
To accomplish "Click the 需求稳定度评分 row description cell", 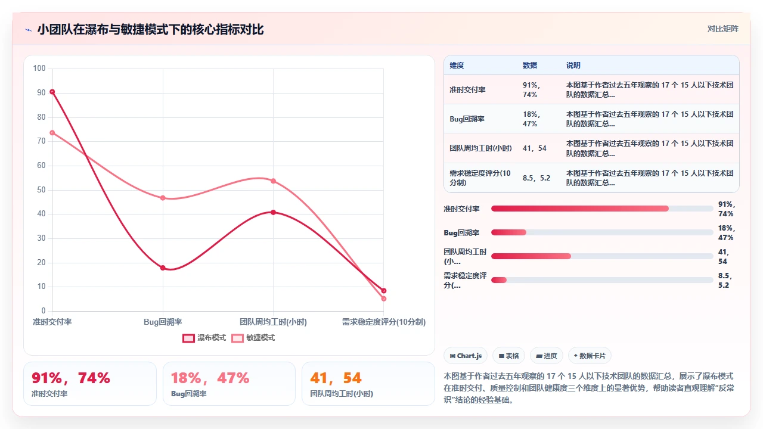I will click(x=650, y=178).
